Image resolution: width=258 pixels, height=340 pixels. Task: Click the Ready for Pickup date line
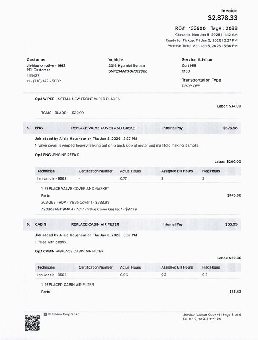pyautogui.click(x=201, y=40)
